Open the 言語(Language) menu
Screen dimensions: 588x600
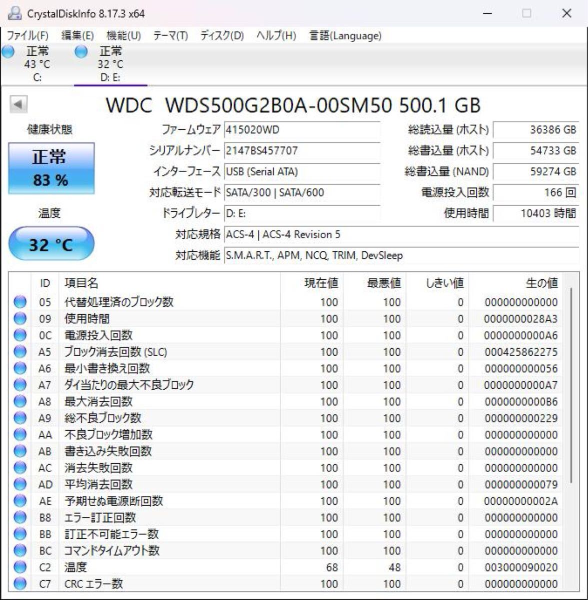345,35
